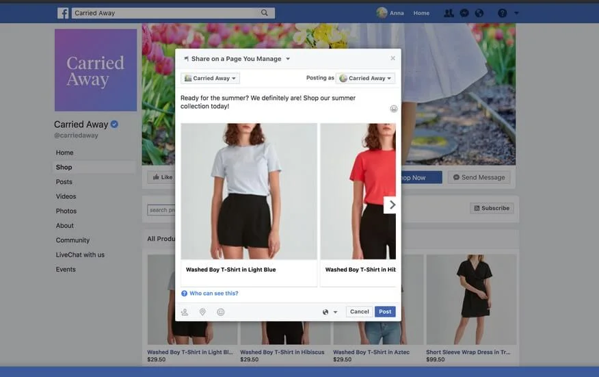599x377 pixels.
Task: Click the Cancel button
Action: (360, 311)
